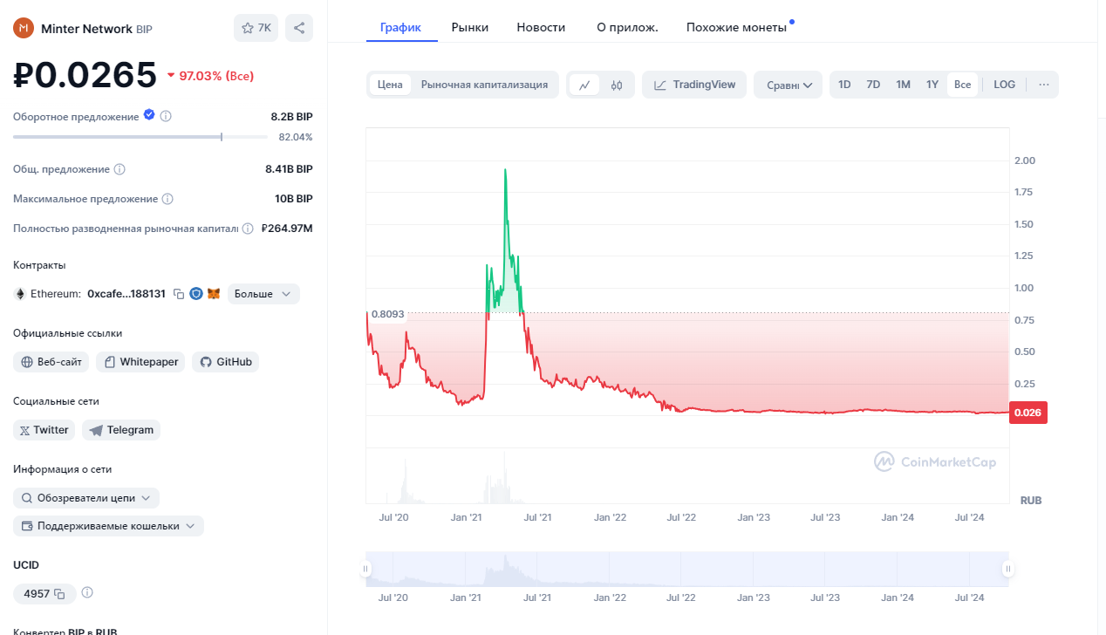
Task: Open the Похожие монеты tab
Action: click(736, 27)
